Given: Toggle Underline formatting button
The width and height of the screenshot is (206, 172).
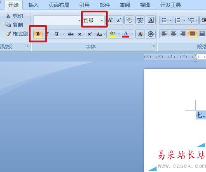Looking at the screenshot, I should [x=57, y=34].
